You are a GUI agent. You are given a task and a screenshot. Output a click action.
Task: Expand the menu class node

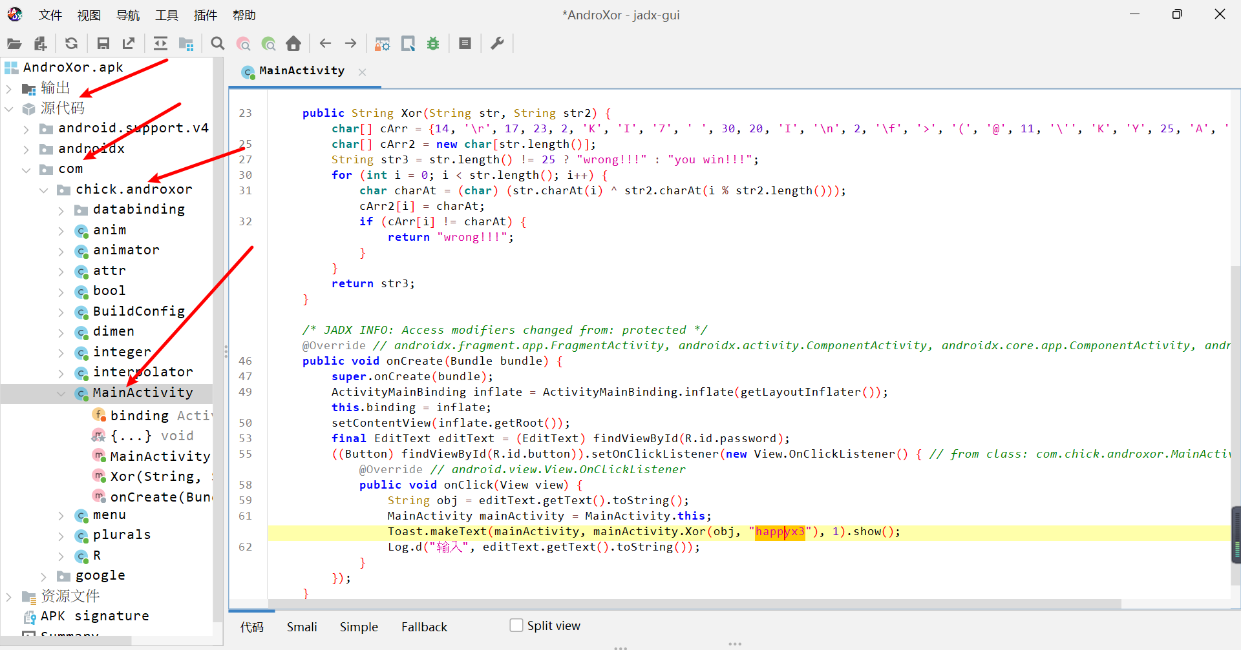(61, 516)
